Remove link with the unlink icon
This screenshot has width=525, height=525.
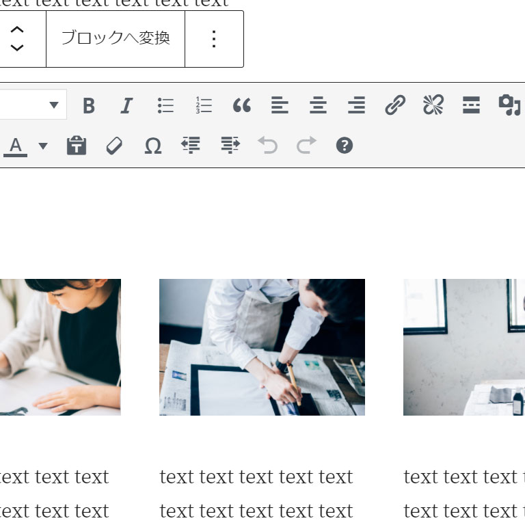pos(433,105)
